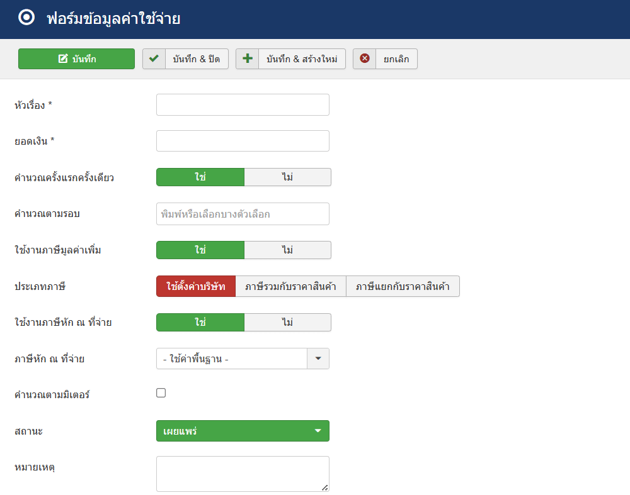Click the ยอดเงิน input field
Image resolution: width=630 pixels, height=495 pixels.
tap(243, 141)
